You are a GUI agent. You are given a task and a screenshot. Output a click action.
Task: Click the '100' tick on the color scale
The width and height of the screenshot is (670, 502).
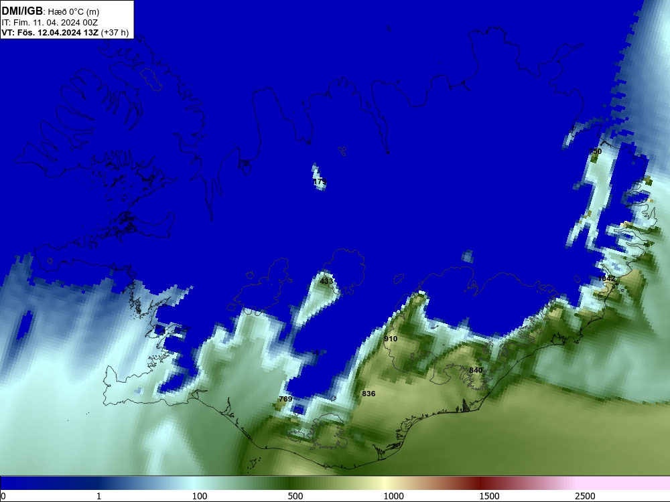pos(200,496)
